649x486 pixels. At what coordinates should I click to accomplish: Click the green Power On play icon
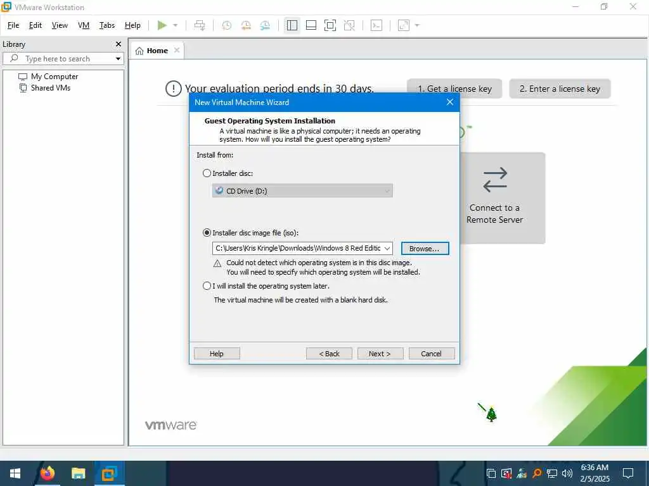[162, 25]
